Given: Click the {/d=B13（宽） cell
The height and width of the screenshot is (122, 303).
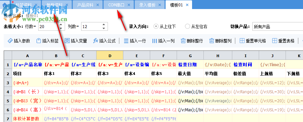Looking at the screenshot, I should point(27,101).
